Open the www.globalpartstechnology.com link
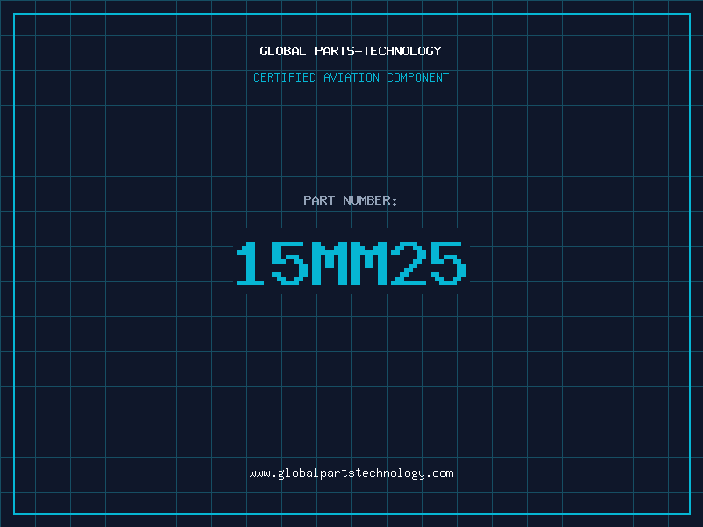The width and height of the screenshot is (703, 527). (351, 473)
